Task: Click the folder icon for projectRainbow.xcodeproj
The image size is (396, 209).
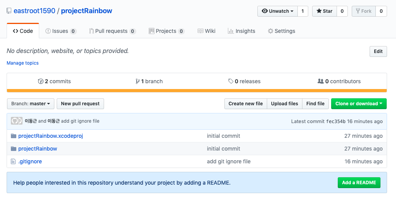Action: point(14,136)
